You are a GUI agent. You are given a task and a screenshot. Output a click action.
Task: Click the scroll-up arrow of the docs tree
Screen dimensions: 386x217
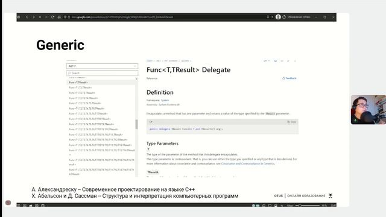tap(137, 79)
